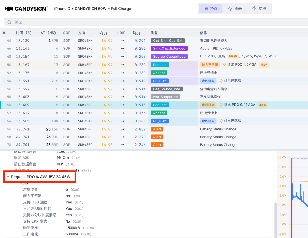Click the red cursor line on the voltage chart
This screenshot has height=238, width=308.
pos(291,197)
